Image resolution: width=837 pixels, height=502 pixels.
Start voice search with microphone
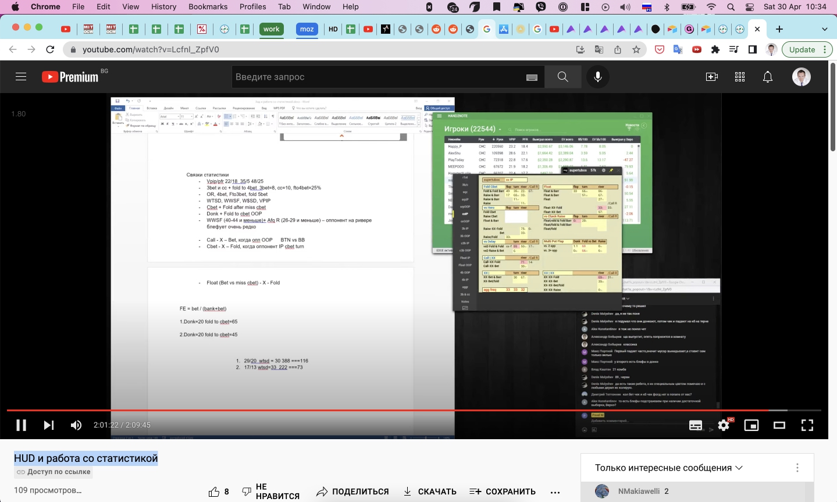[x=598, y=77]
